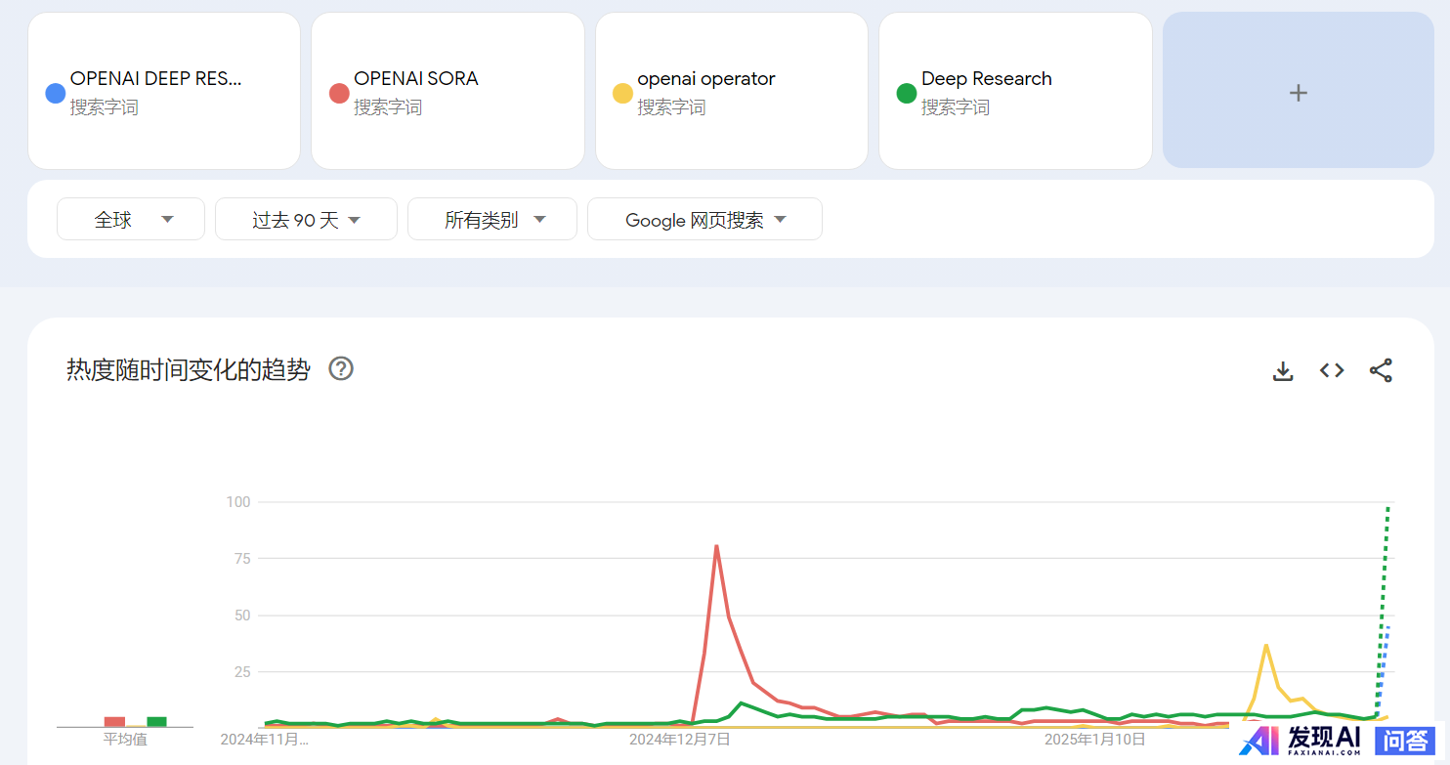
Task: Click the green average bar for Deep Research
Action: tap(156, 721)
